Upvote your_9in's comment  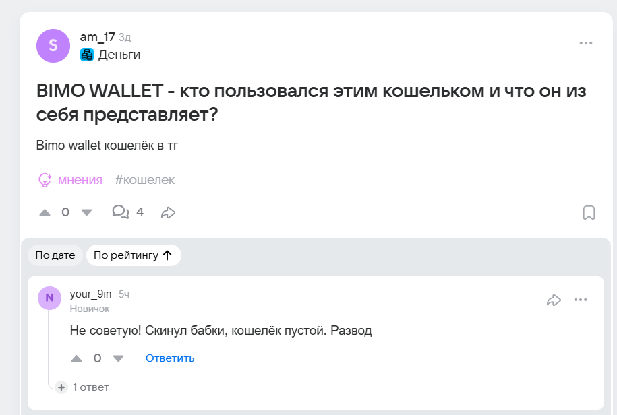coord(76,358)
